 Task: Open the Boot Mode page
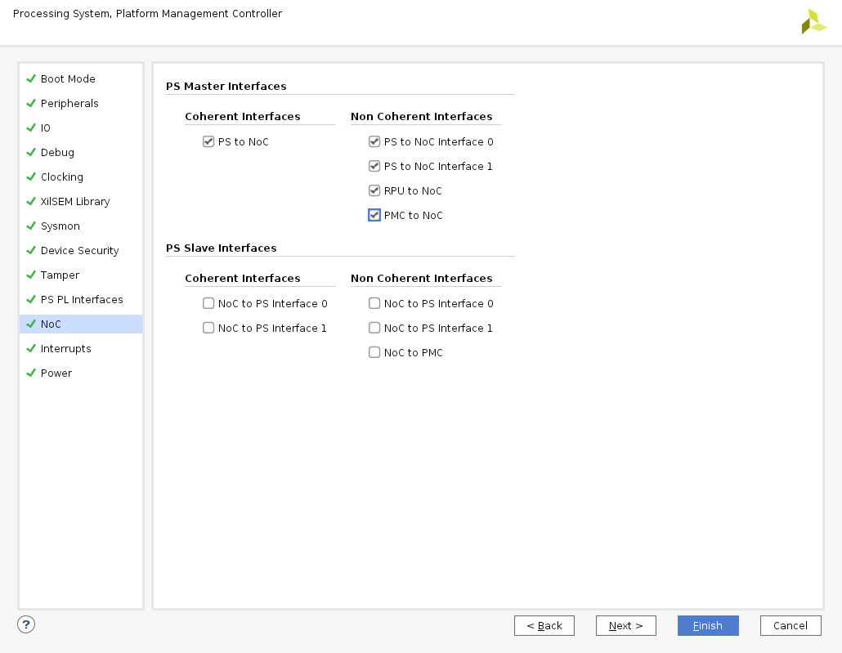click(68, 79)
